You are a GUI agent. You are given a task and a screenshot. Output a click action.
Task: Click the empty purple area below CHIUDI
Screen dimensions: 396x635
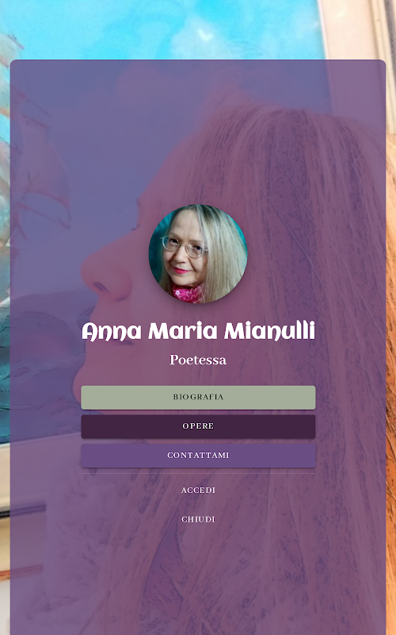click(x=198, y=579)
